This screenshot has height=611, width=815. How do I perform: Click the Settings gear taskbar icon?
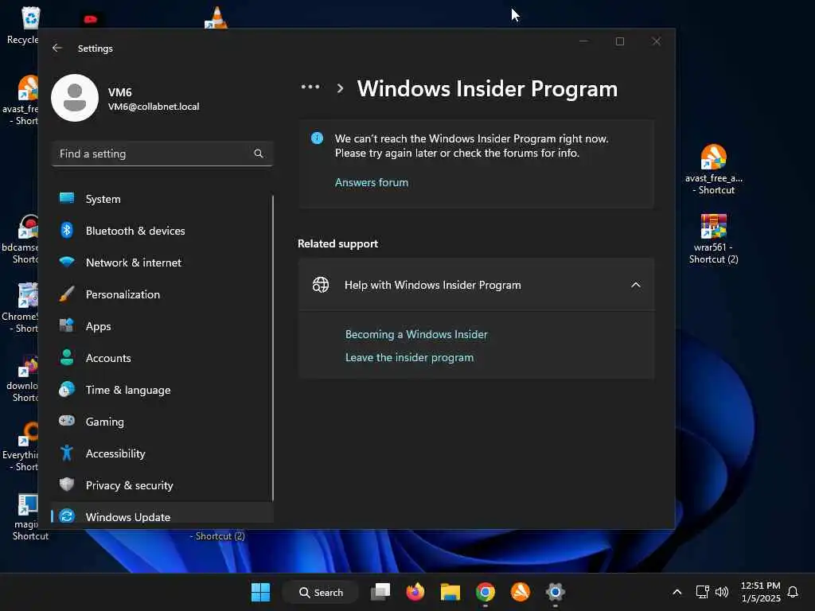[555, 592]
